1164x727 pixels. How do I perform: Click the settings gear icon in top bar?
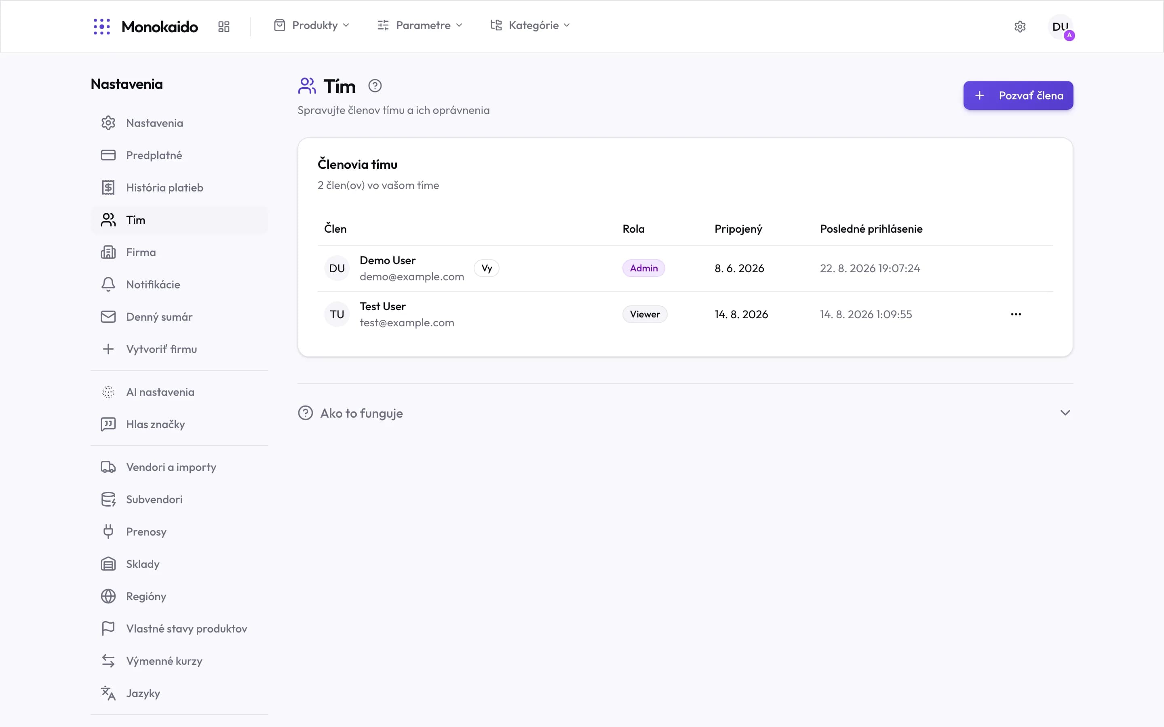click(1020, 26)
